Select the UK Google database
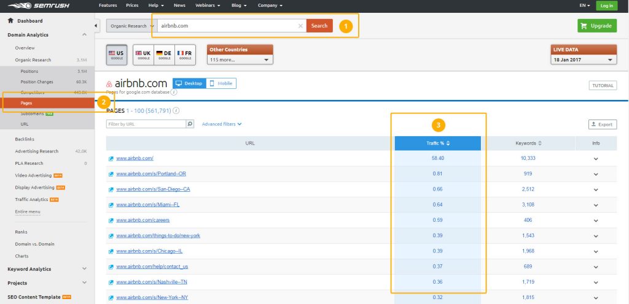This screenshot has height=304, width=629. [143, 55]
